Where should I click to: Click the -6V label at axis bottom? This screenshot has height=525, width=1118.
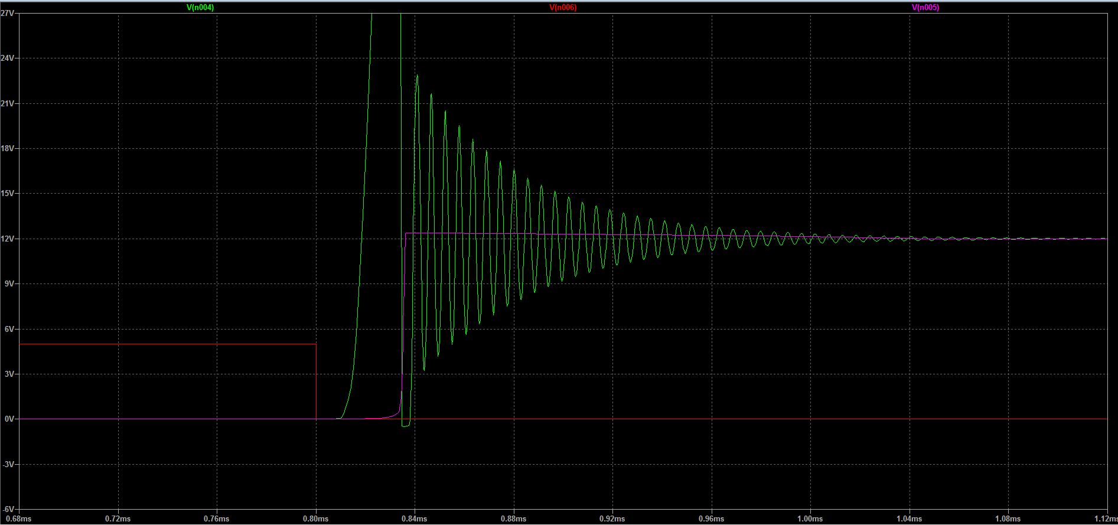pyautogui.click(x=8, y=509)
